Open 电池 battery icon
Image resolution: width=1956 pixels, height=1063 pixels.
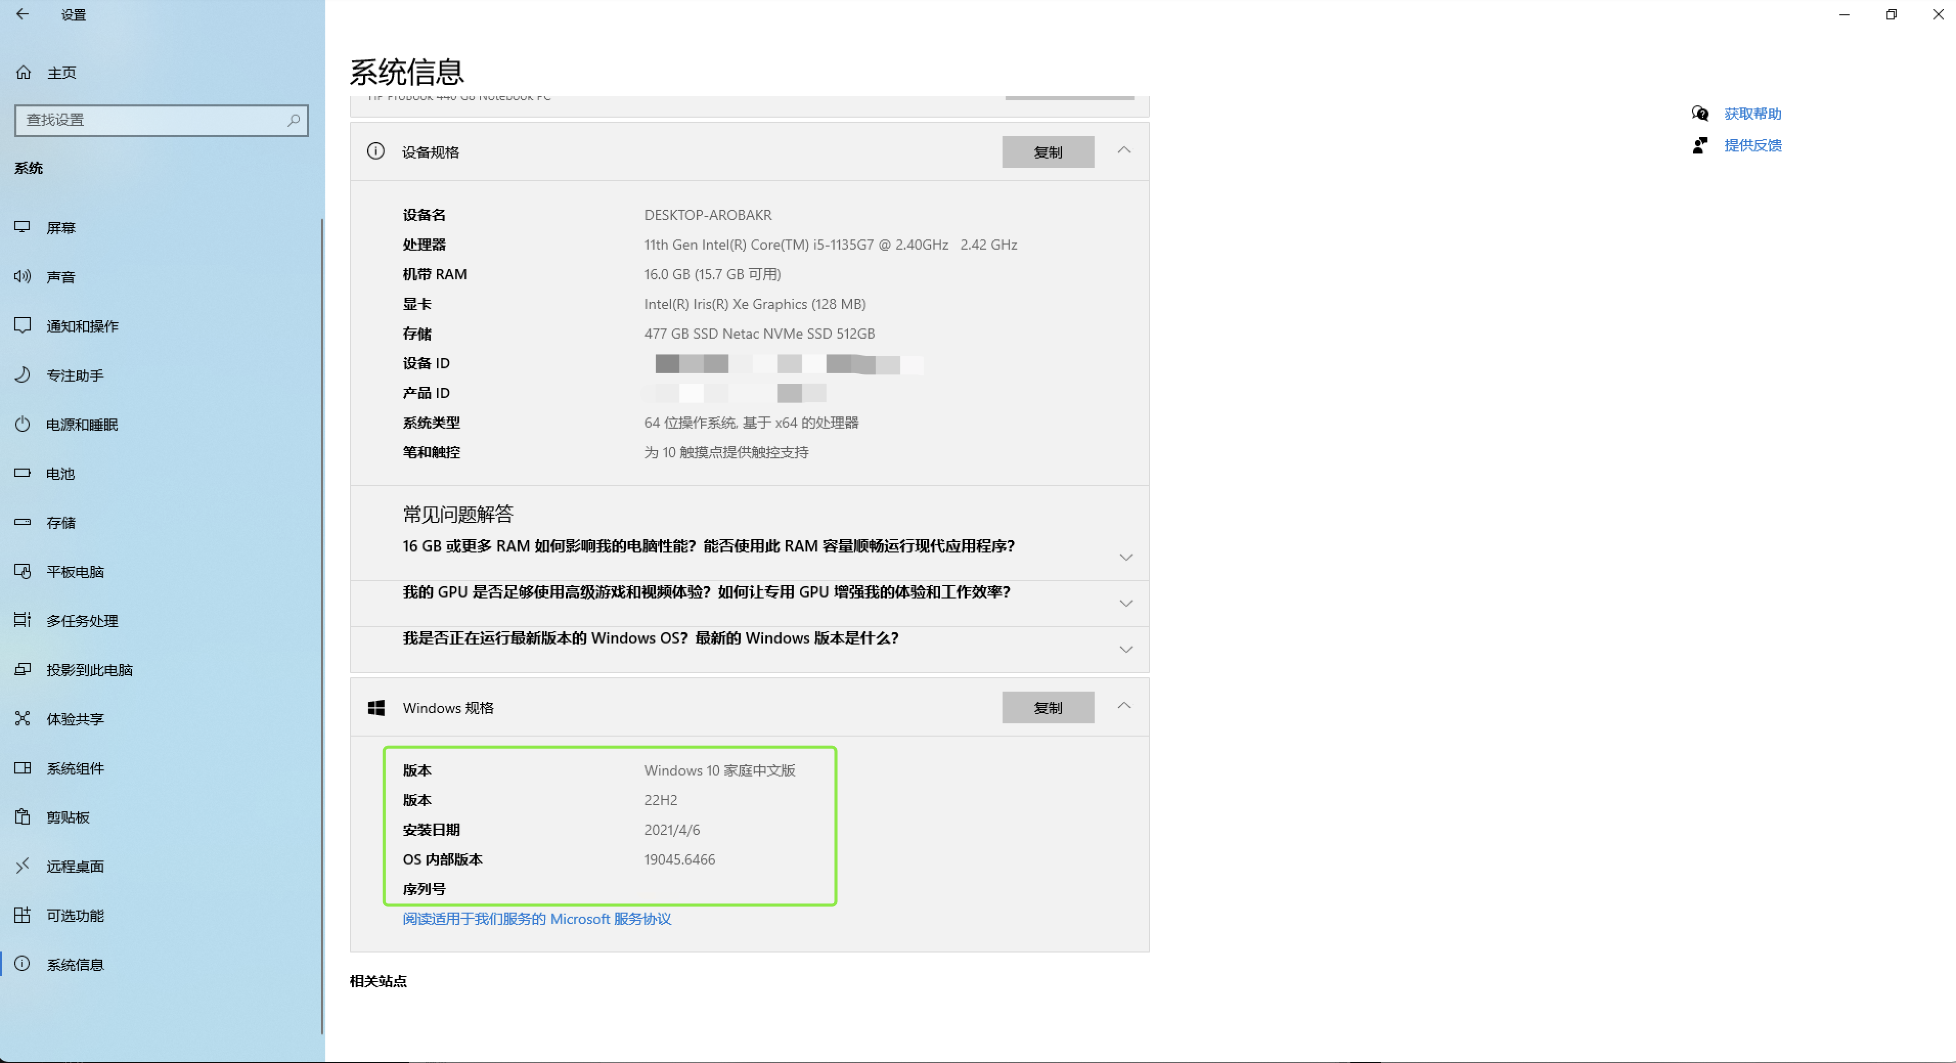pos(23,473)
